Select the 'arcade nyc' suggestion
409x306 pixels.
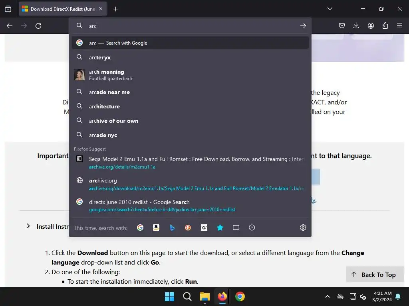coord(190,135)
